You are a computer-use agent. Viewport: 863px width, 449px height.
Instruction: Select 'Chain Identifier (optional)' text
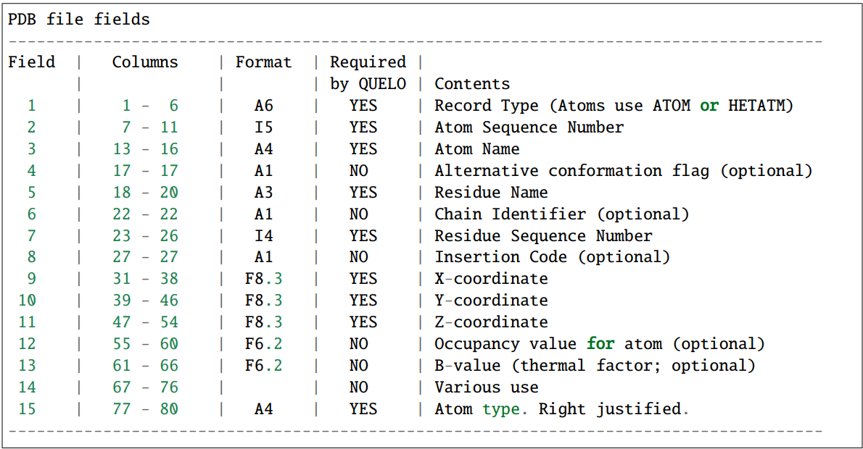coord(562,214)
